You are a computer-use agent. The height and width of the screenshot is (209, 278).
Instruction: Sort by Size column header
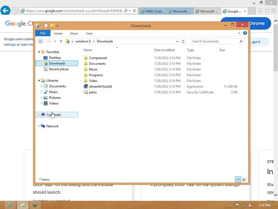pos(228,50)
